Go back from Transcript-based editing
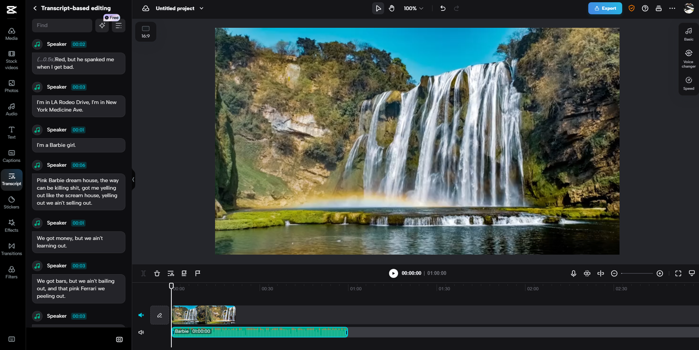This screenshot has height=350, width=699. pyautogui.click(x=35, y=8)
